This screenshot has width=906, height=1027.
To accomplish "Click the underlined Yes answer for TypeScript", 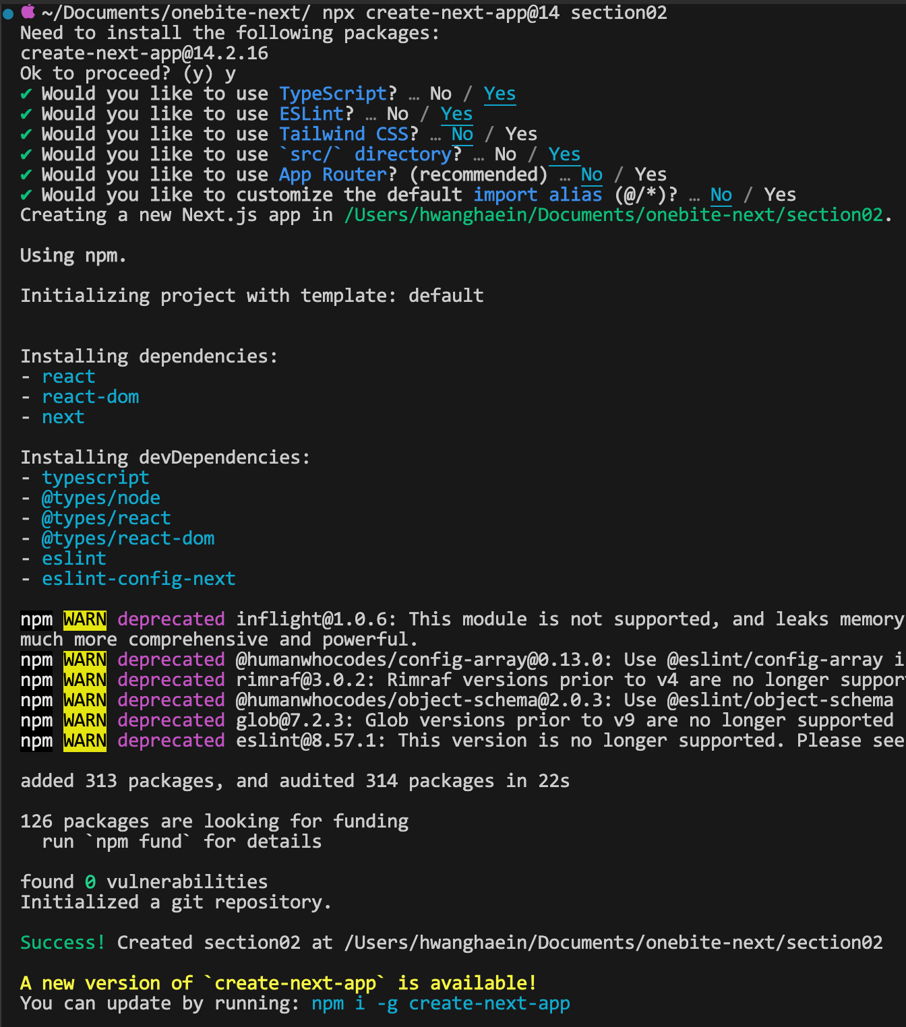I will [500, 94].
